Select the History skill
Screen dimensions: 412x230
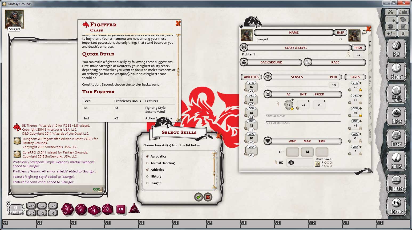coord(148,176)
